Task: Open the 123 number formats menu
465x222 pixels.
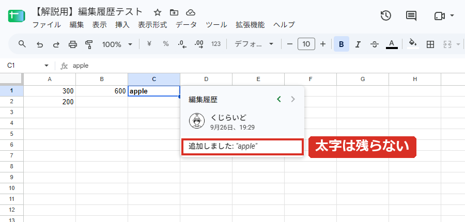Action: pyautogui.click(x=216, y=44)
